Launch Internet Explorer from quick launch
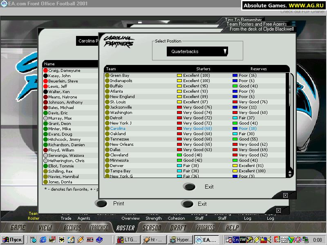This screenshot has width=327, height=245. coord(43,240)
